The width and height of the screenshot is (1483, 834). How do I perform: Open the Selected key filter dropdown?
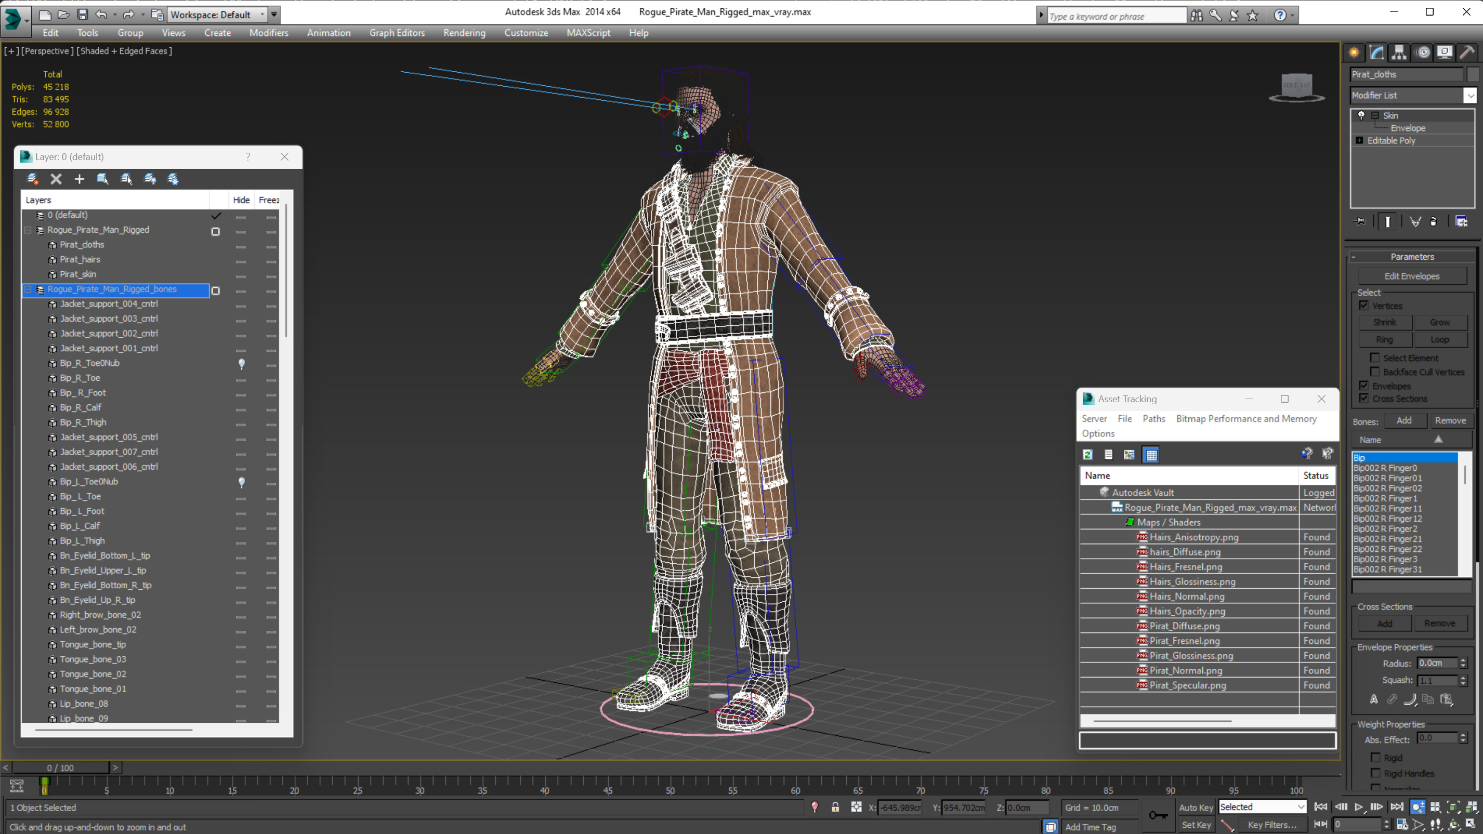pyautogui.click(x=1301, y=807)
